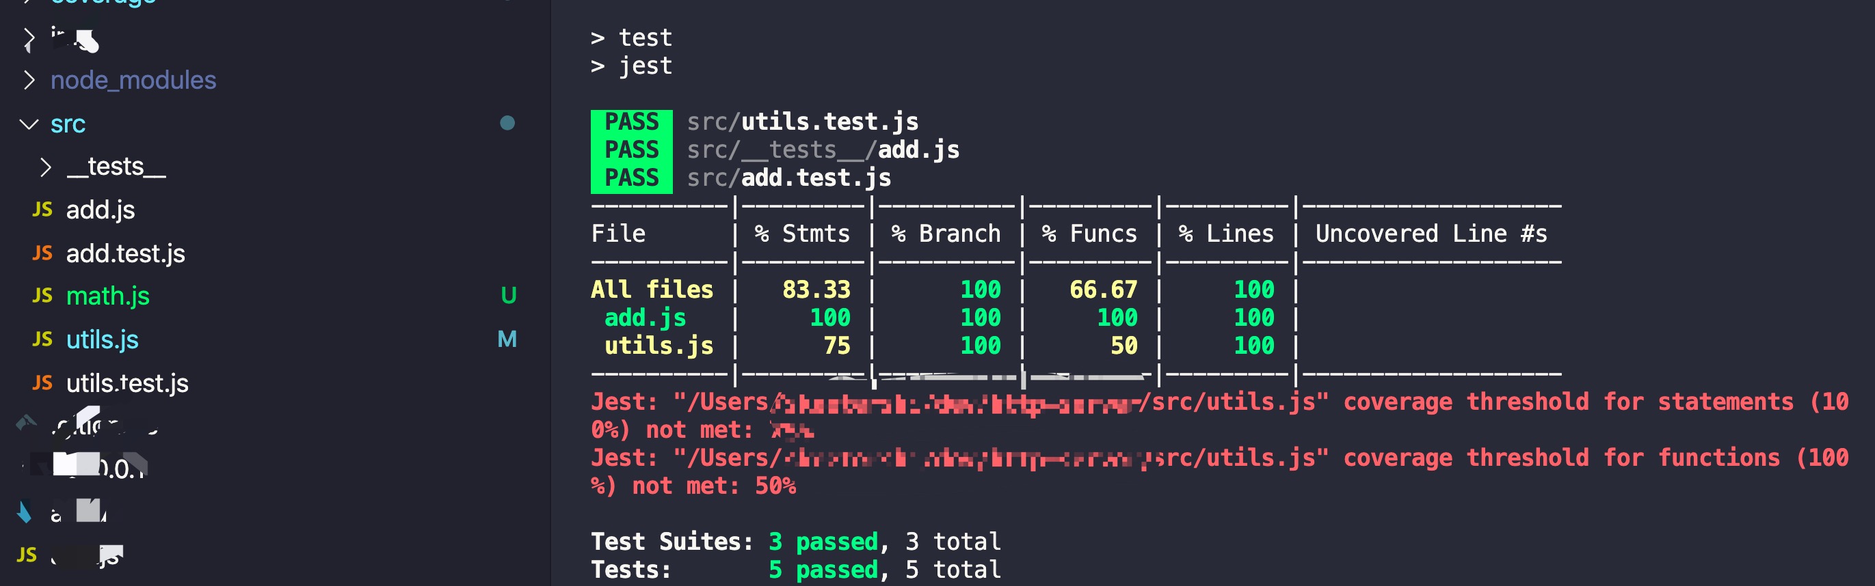Click the 50 functions value for utils.js
Viewport: 1875px width, 586px height.
pos(1123,346)
